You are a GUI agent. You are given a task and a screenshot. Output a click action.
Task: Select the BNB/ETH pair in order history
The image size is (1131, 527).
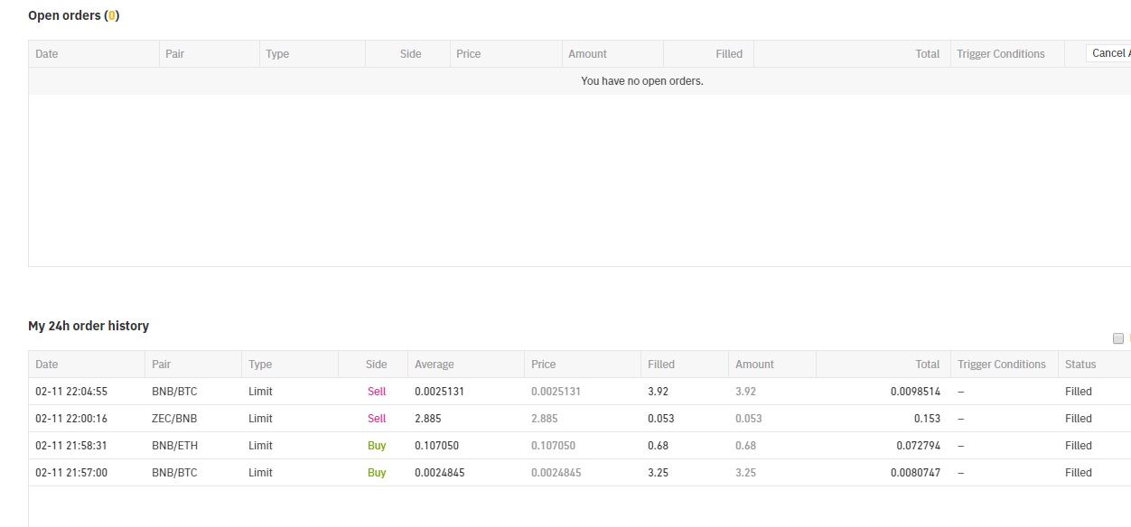(x=174, y=446)
